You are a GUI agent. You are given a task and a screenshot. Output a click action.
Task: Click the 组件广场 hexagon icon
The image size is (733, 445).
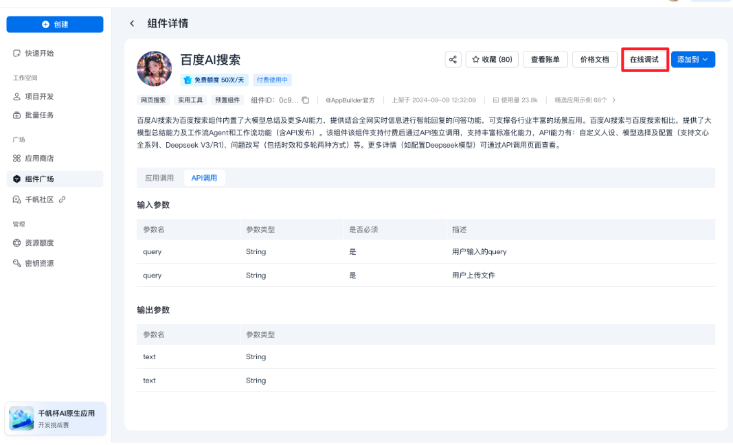click(x=16, y=179)
